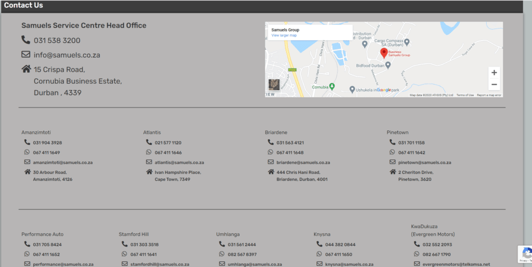Call Knysna number 044 382 0844

[340, 245]
